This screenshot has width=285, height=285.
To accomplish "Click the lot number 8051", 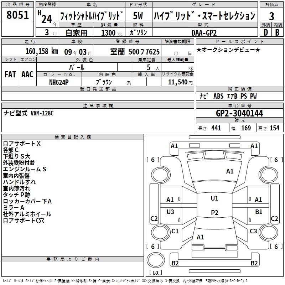I will [18, 15].
